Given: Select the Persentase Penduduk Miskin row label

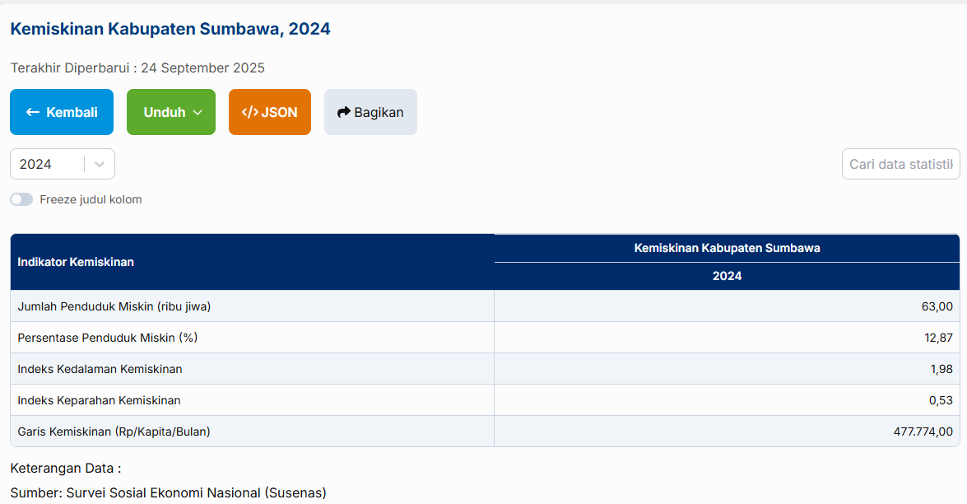Looking at the screenshot, I should click(108, 338).
